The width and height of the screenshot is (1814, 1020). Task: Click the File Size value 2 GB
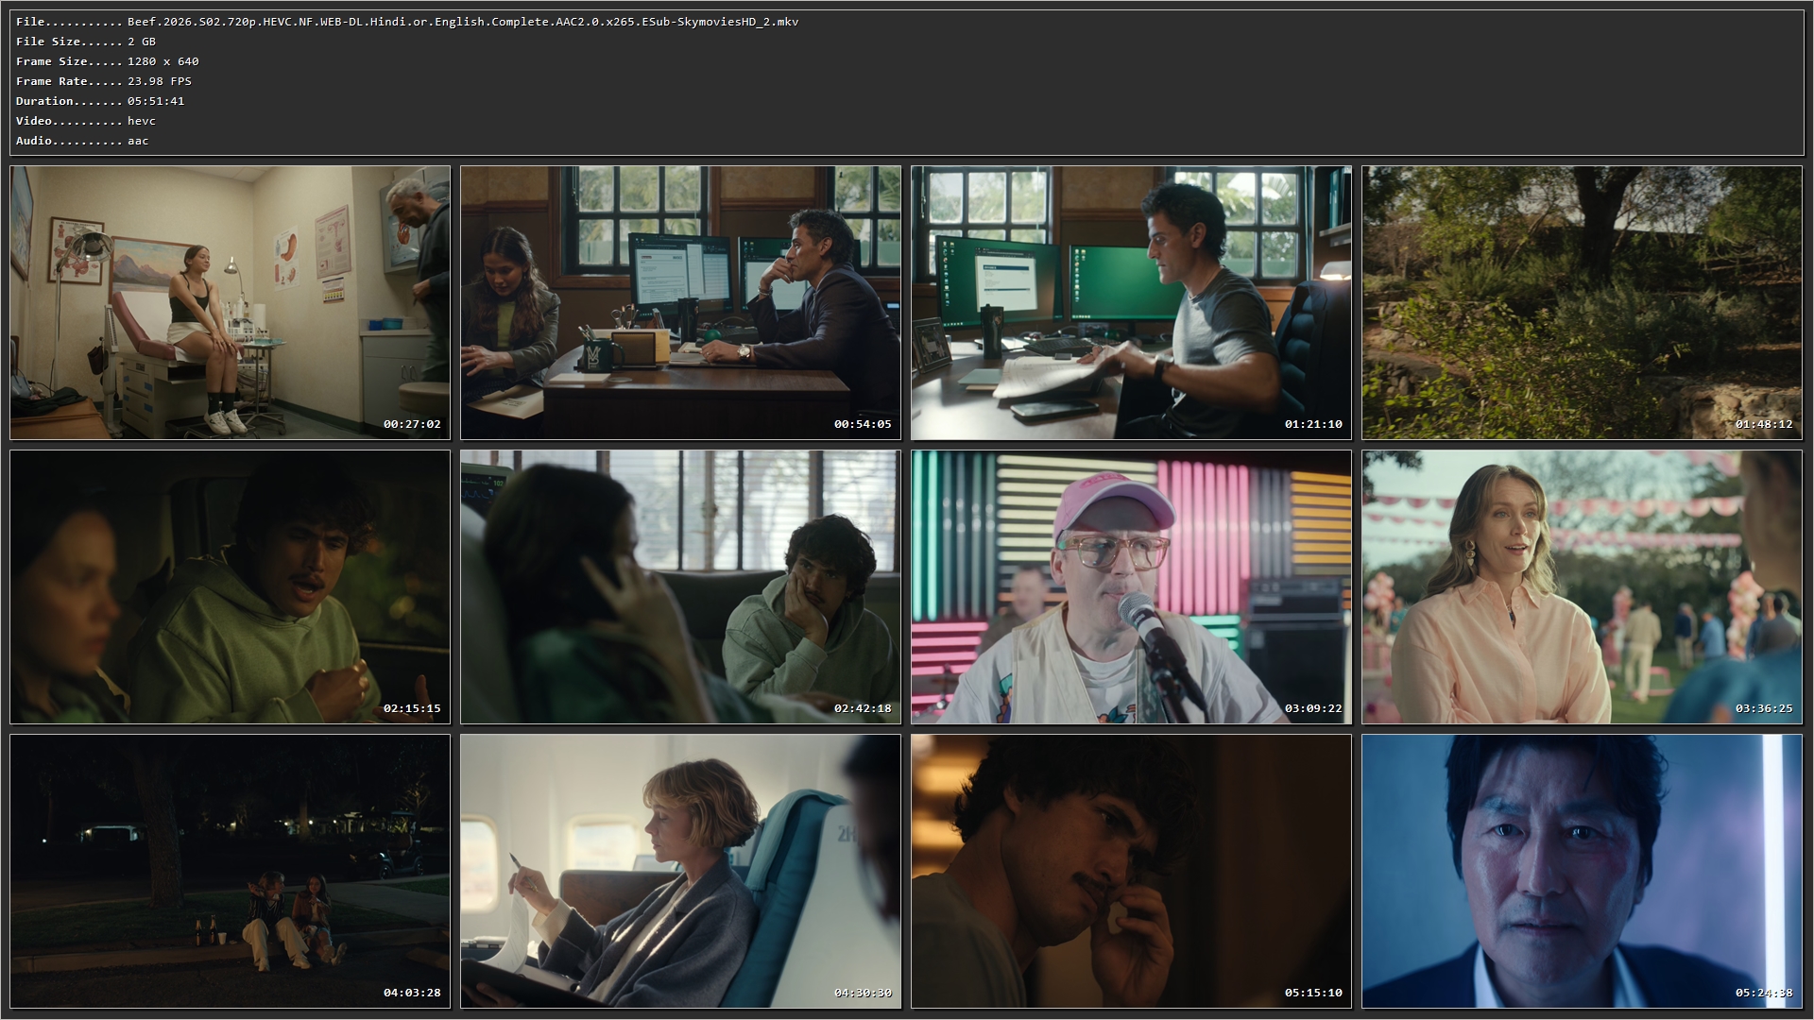142,42
